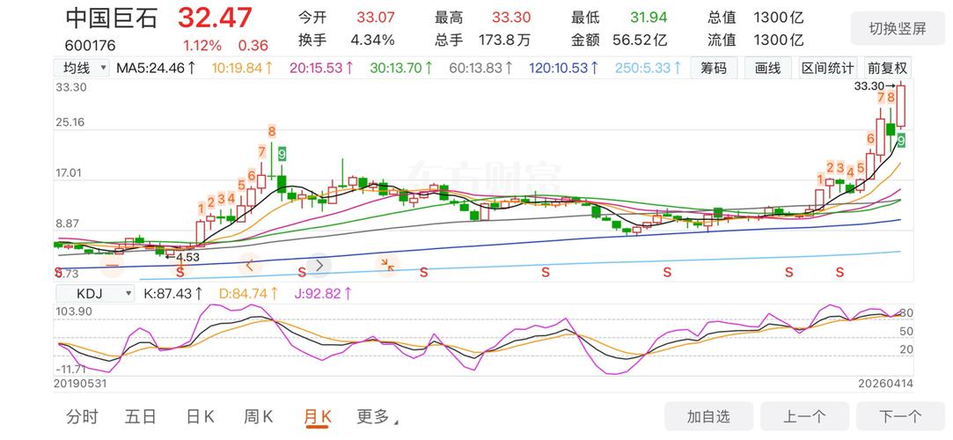Move chart left with the left arrow icon
The image size is (953, 440).
pyautogui.click(x=250, y=265)
